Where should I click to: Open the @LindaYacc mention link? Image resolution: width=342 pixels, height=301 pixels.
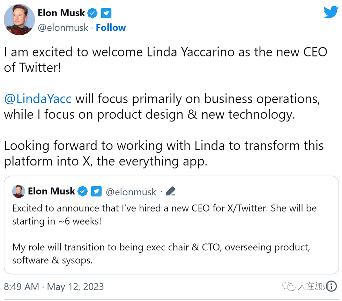click(x=38, y=99)
